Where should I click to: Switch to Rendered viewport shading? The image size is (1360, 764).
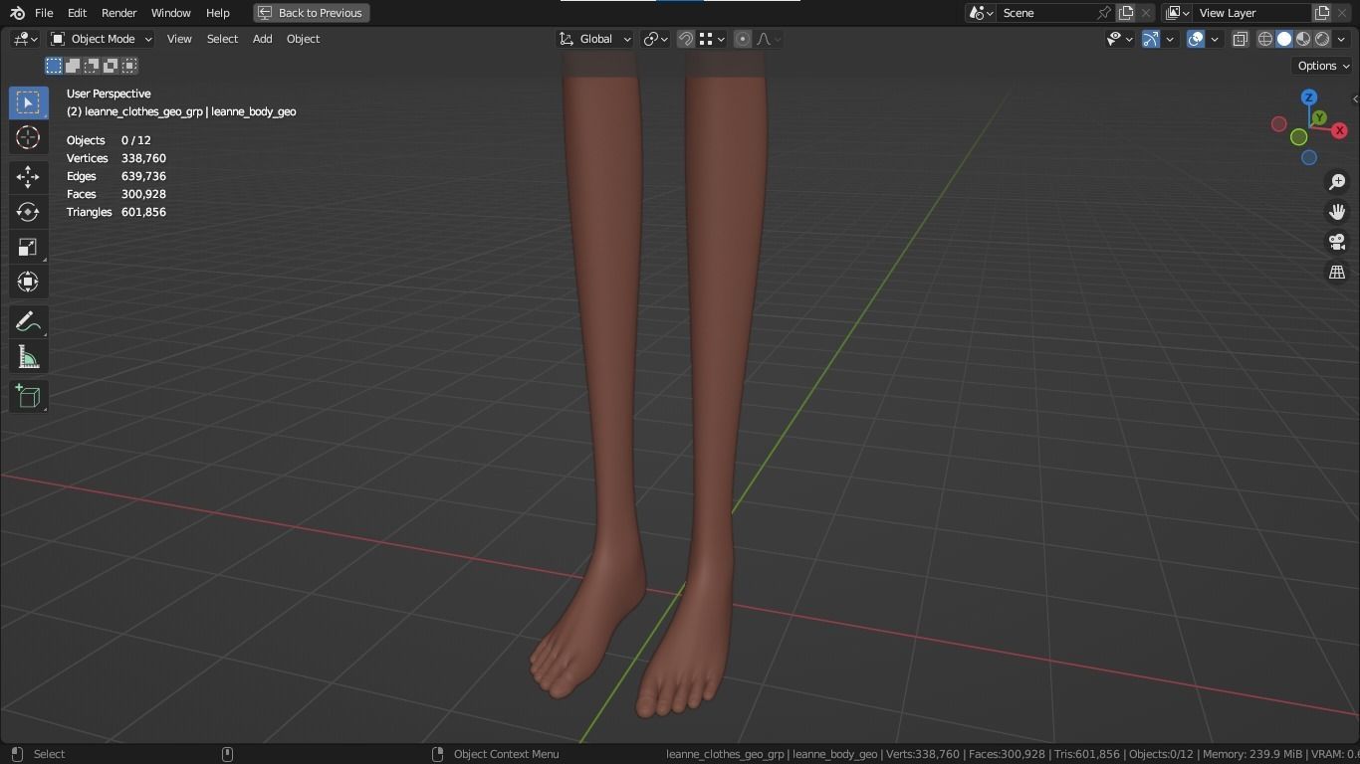click(1322, 39)
